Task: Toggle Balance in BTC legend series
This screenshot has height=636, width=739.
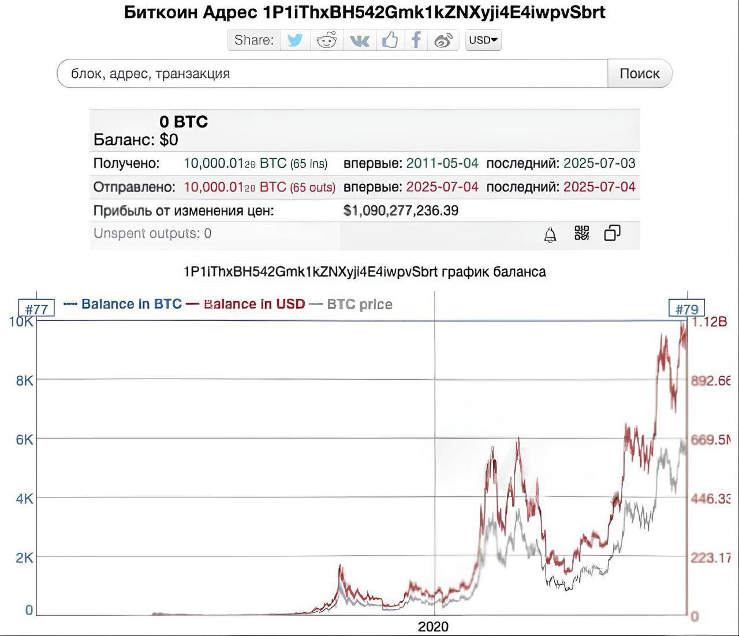Action: pos(122,304)
